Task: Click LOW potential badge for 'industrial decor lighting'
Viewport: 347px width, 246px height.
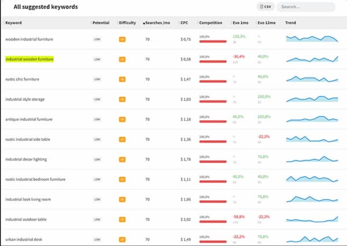Action: pos(97,159)
